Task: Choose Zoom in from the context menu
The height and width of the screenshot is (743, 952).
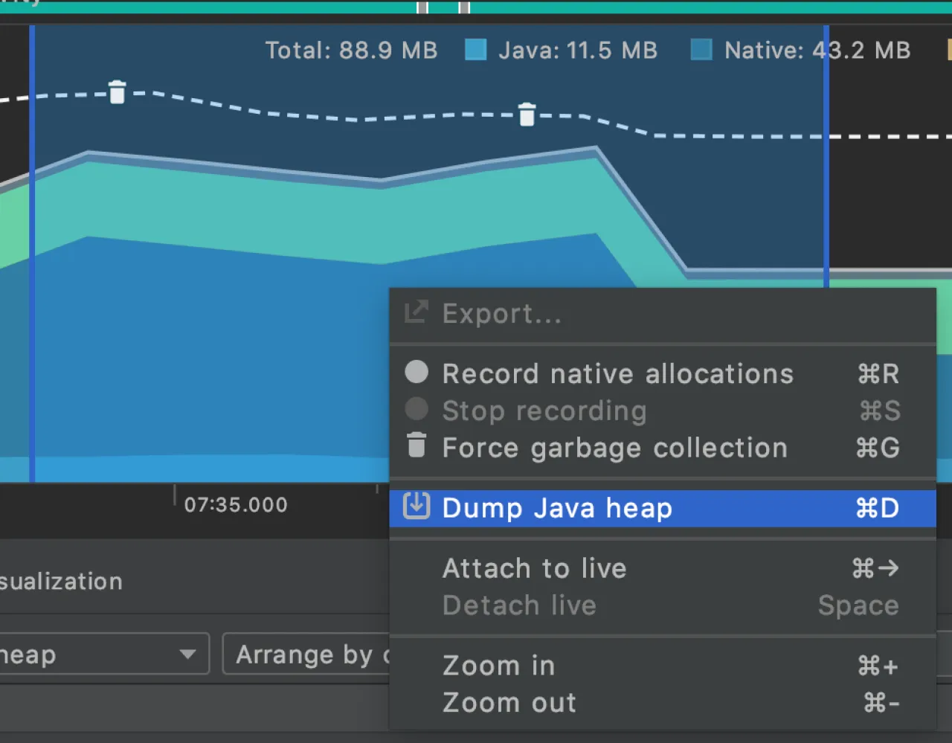Action: [x=663, y=666]
